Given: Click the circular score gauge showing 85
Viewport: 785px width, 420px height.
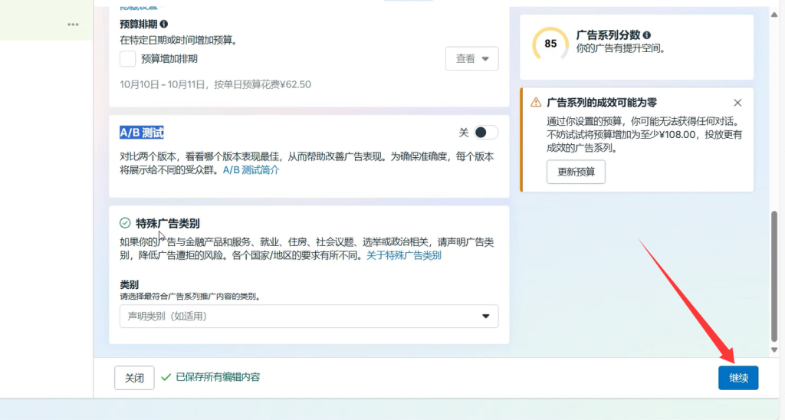Looking at the screenshot, I should 550,44.
